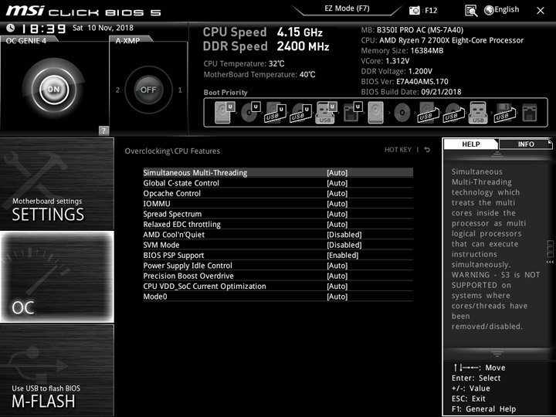Click the DDR Speed 2400 MHz readout
The width and height of the screenshot is (556, 417).
[x=266, y=46]
